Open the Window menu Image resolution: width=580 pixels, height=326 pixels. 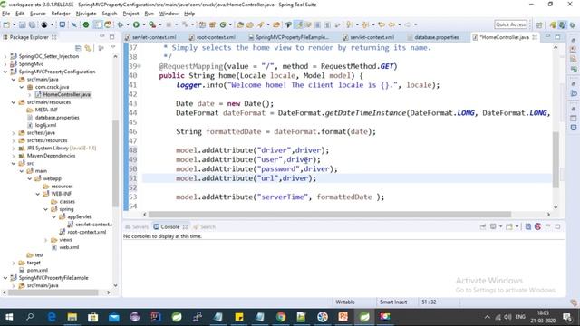(169, 14)
